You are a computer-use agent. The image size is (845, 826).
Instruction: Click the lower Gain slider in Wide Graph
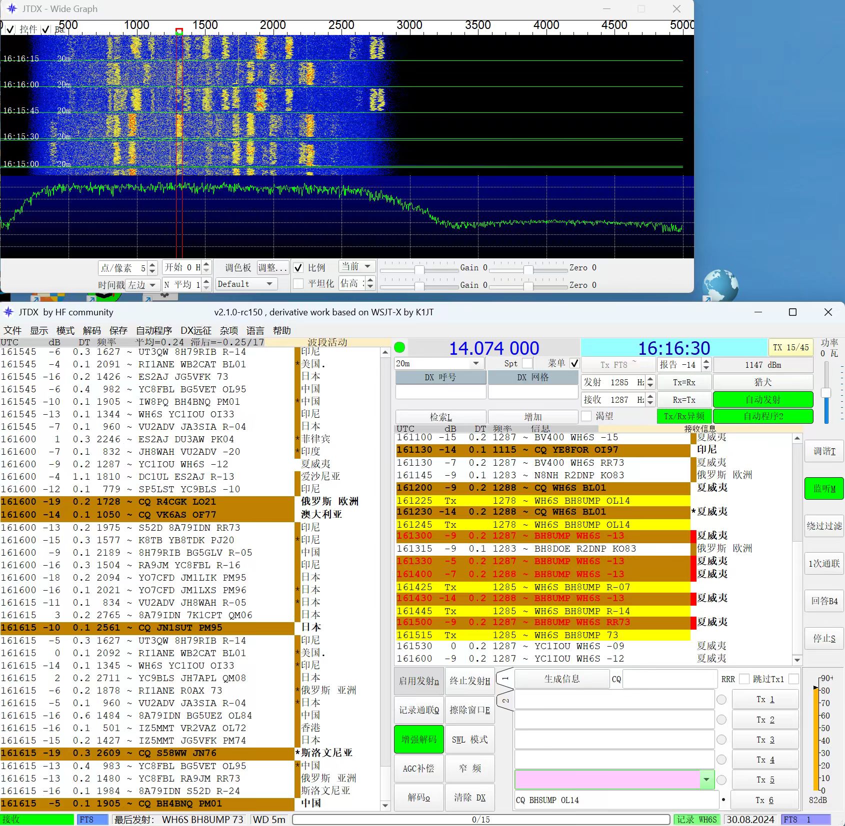[x=419, y=286]
